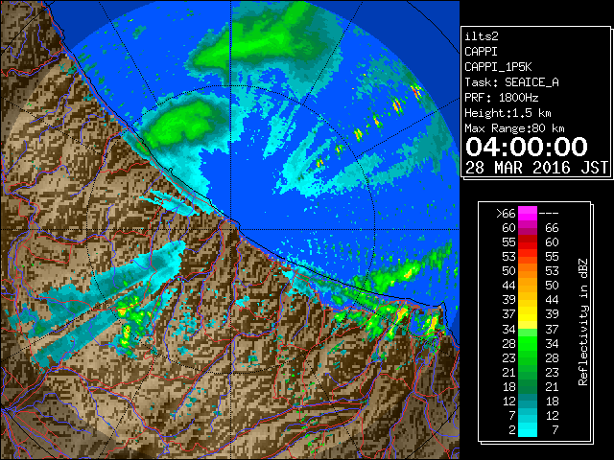Pick the cyan 2–7 dBZ band

pyautogui.click(x=528, y=429)
